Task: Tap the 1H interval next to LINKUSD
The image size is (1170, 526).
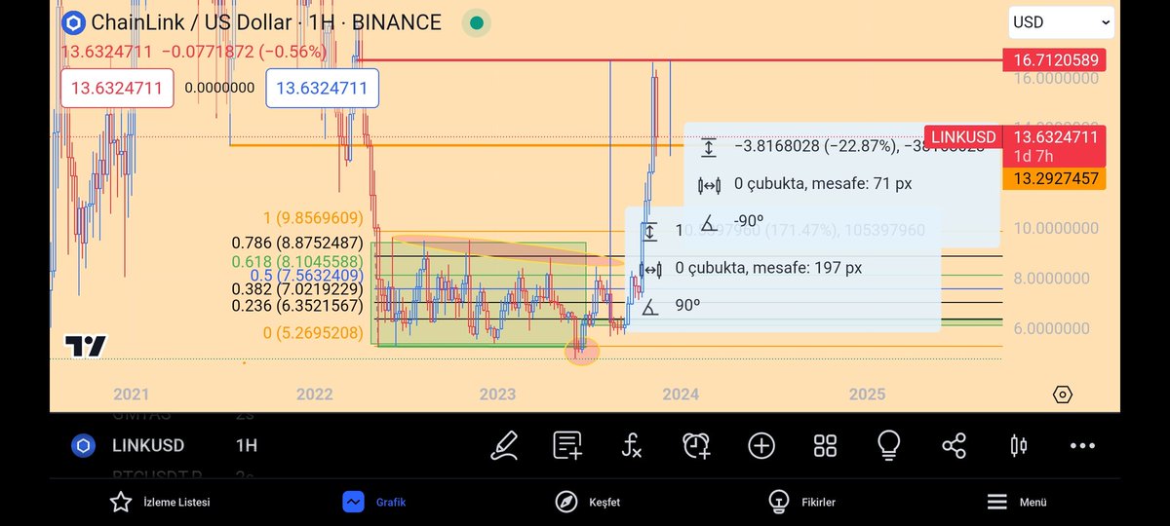Action: (x=247, y=446)
